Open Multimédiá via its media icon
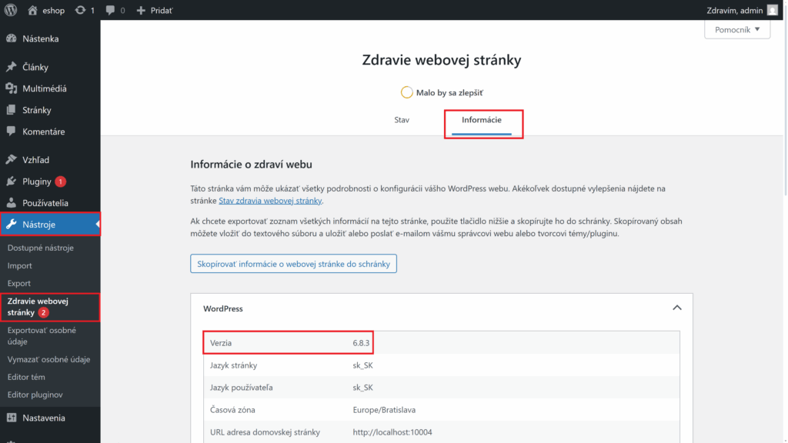The height and width of the screenshot is (443, 788). pos(12,88)
